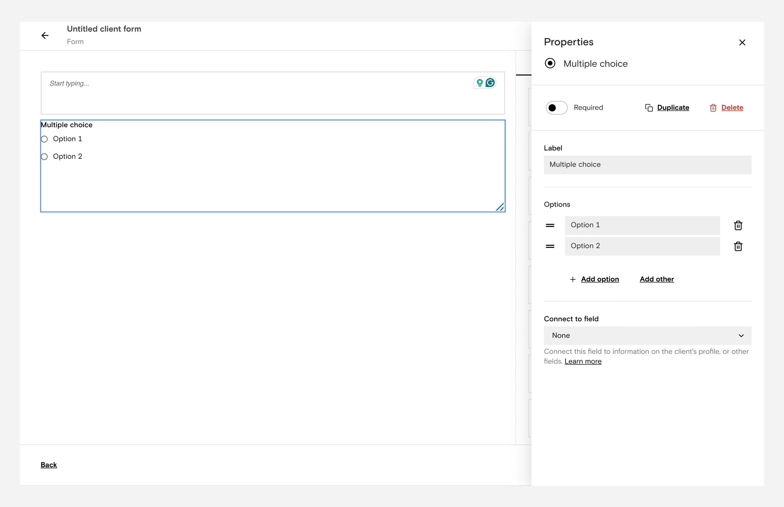The image size is (784, 507).
Task: Click the back arrow icon beside form title
Action: 45,36
